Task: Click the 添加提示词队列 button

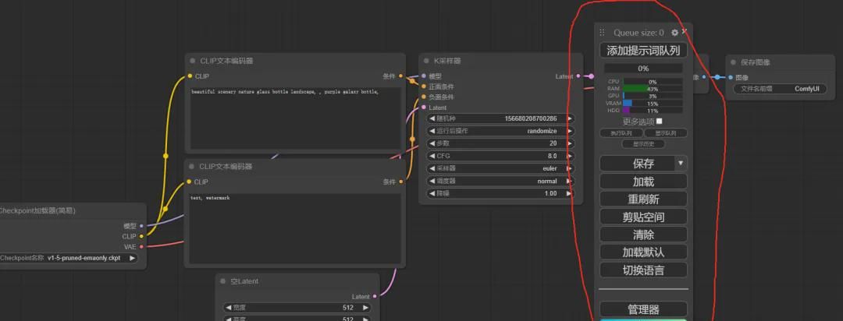Action: tap(643, 51)
